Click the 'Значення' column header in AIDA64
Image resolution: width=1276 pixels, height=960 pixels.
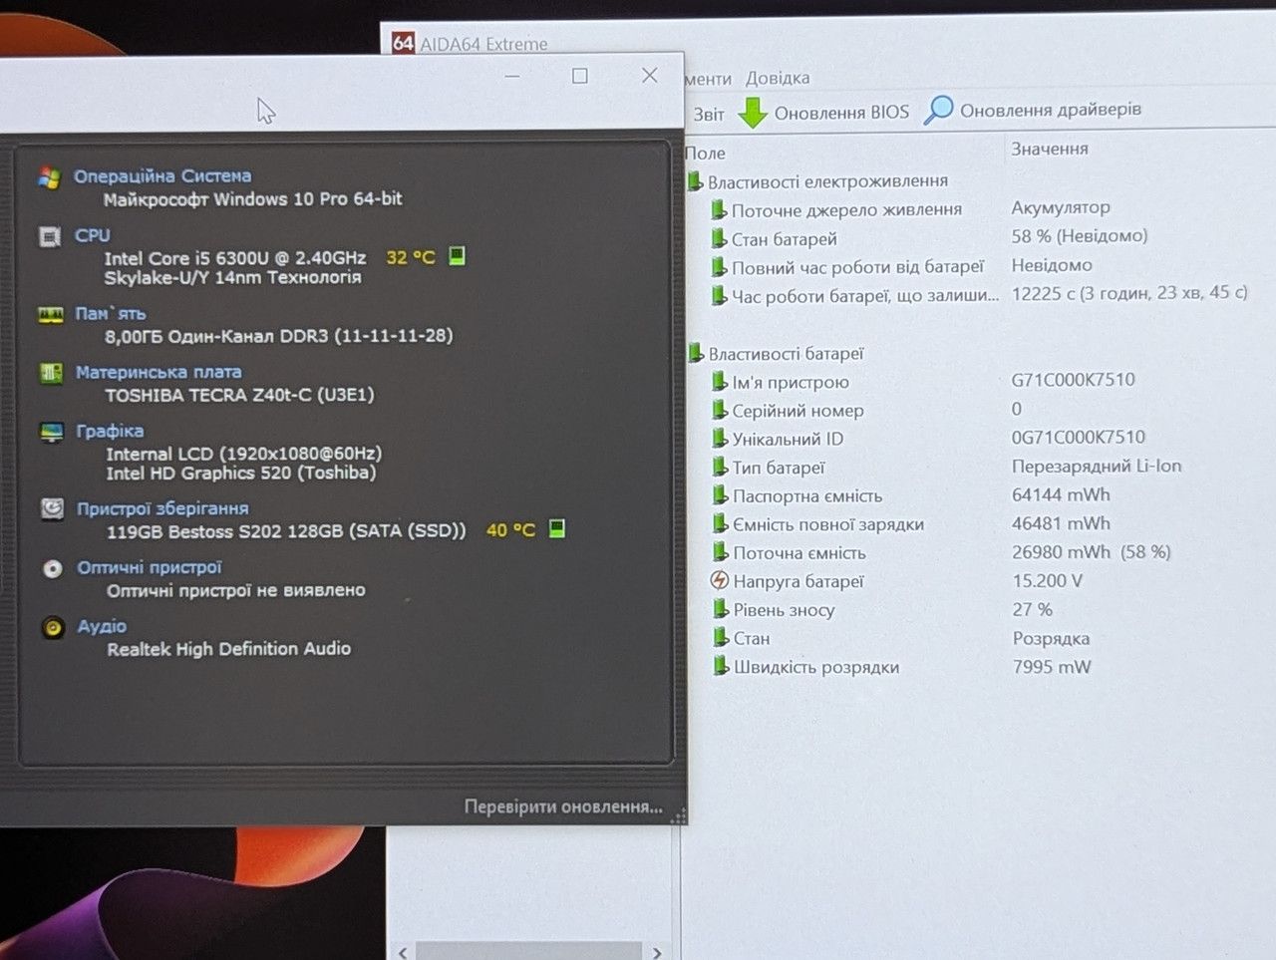tap(1050, 149)
